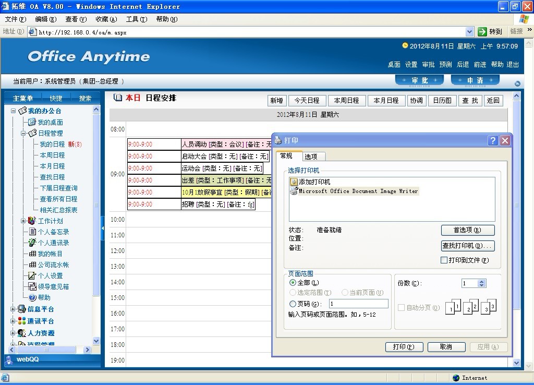Open 个人备忘录 via its notepad icon

[x=32, y=232]
